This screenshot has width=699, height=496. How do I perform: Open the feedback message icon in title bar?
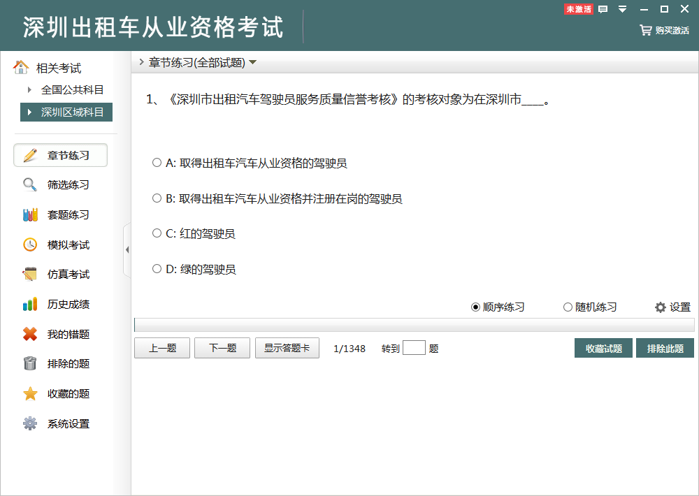[x=603, y=9]
